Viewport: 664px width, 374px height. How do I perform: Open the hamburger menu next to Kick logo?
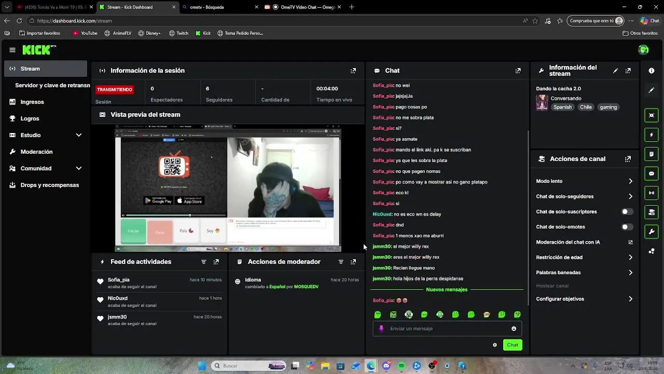(12, 50)
